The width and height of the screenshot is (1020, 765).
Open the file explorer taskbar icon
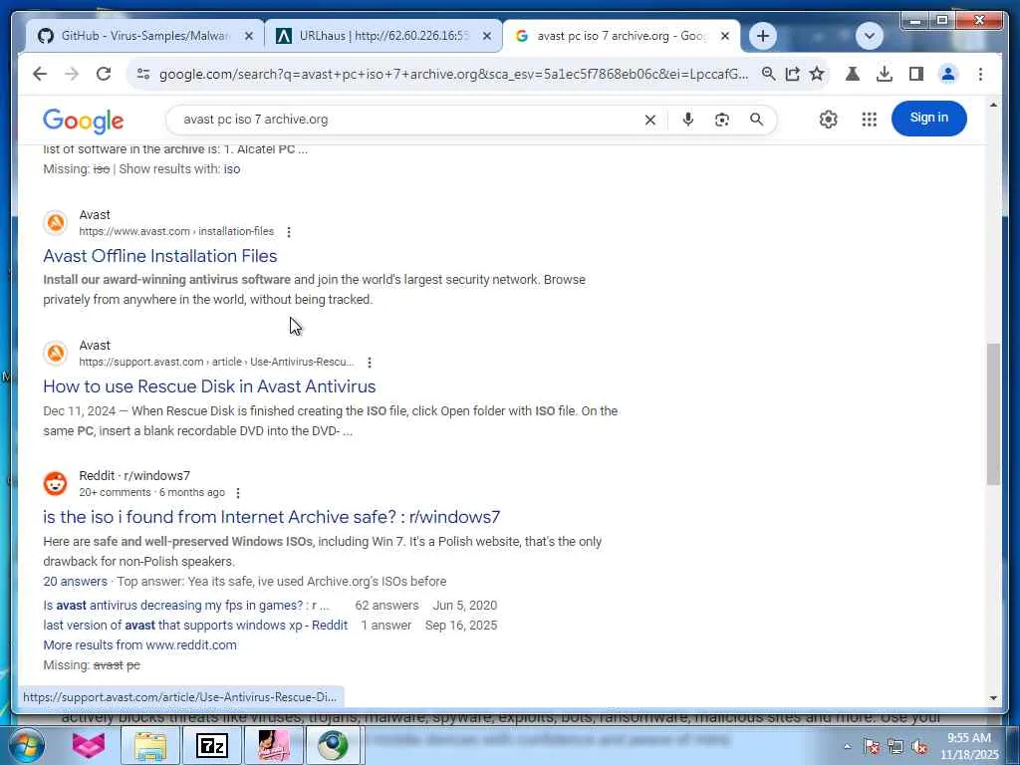[x=150, y=745]
